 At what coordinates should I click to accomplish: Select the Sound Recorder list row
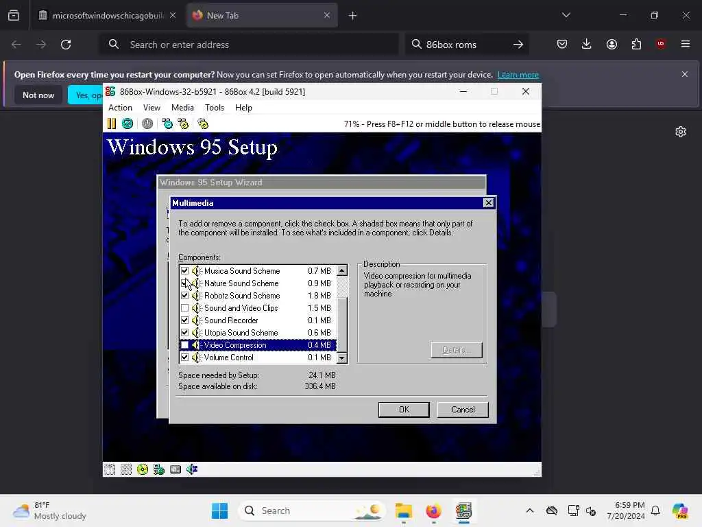pyautogui.click(x=257, y=320)
